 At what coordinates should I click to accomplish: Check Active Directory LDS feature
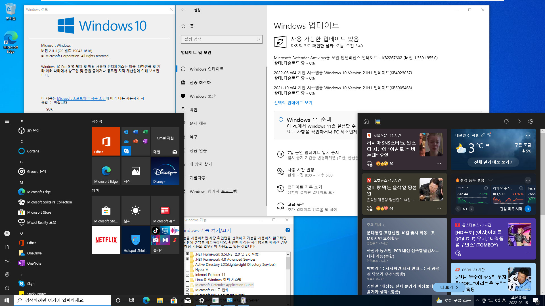pos(187,264)
